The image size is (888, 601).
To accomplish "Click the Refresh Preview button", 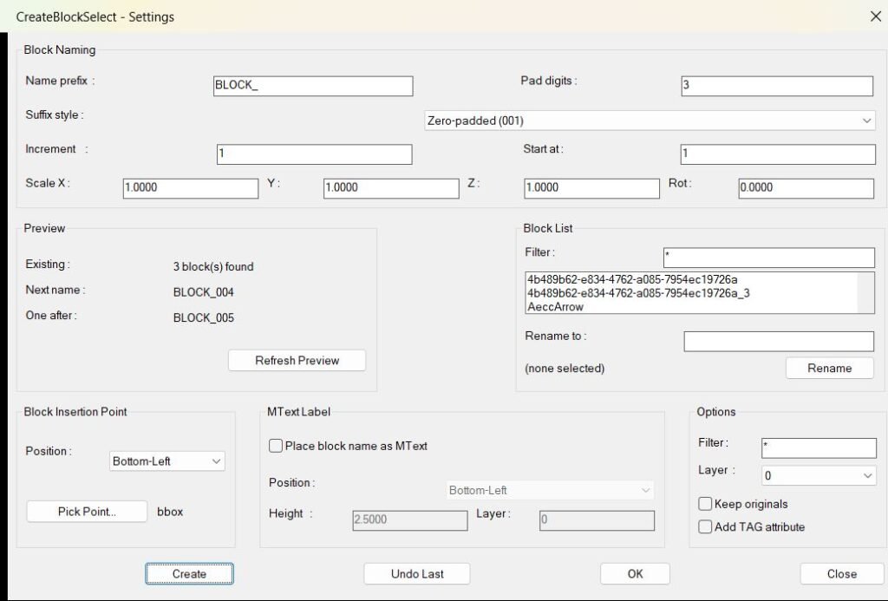I will pos(297,360).
